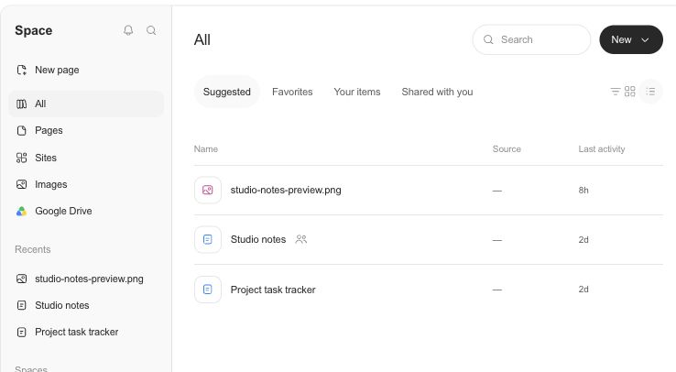This screenshot has height=372, width=676.
Task: Select All library icon in sidebar
Action: [22, 104]
